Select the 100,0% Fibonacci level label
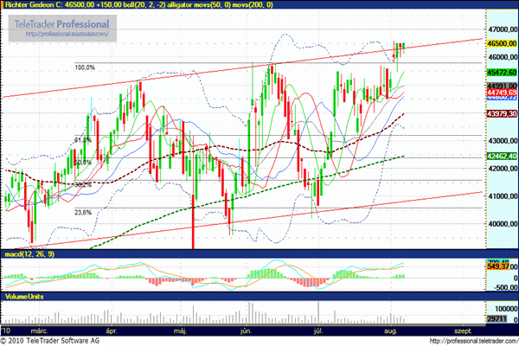Image resolution: width=519 pixels, height=346 pixels. coord(85,67)
